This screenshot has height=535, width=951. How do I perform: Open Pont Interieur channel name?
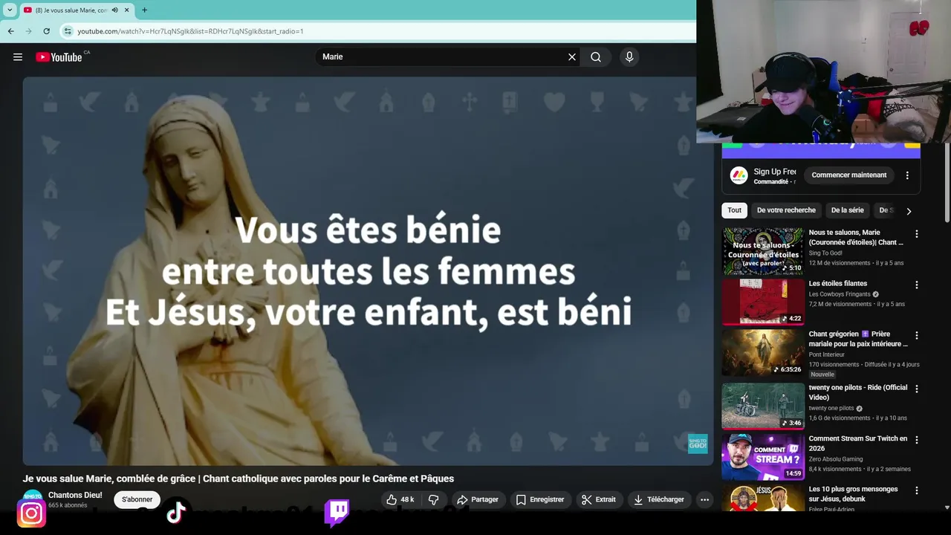[x=826, y=355]
